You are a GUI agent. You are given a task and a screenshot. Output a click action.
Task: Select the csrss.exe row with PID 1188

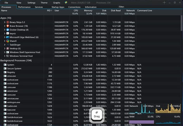click(x=90, y=87)
